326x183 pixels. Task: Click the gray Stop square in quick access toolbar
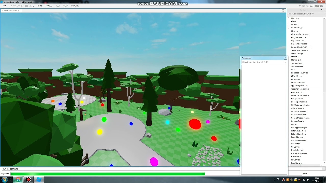pyautogui.click(x=26, y=6)
